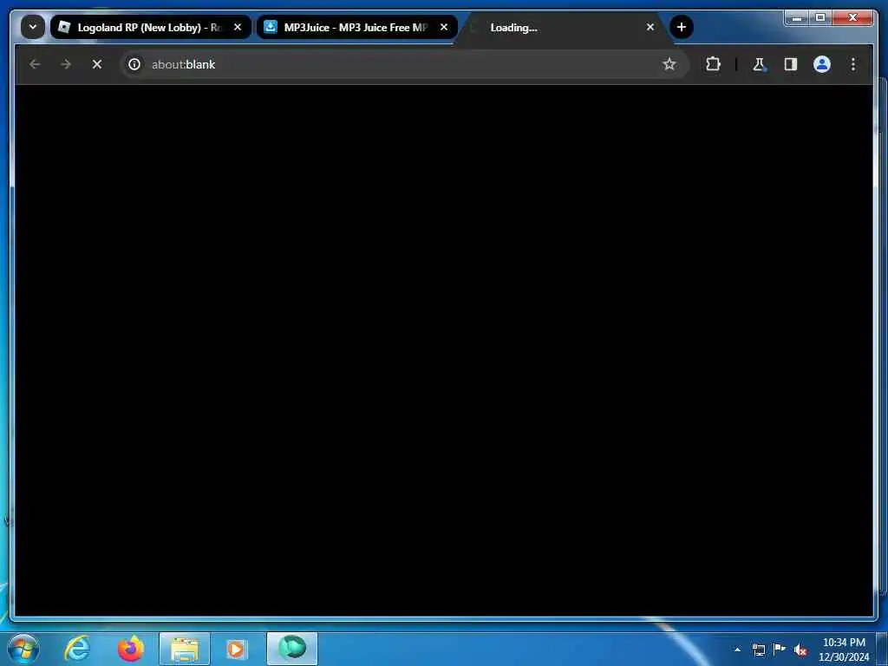Launch Internet Explorer from taskbar
Viewport: 888px width, 666px height.
point(77,649)
